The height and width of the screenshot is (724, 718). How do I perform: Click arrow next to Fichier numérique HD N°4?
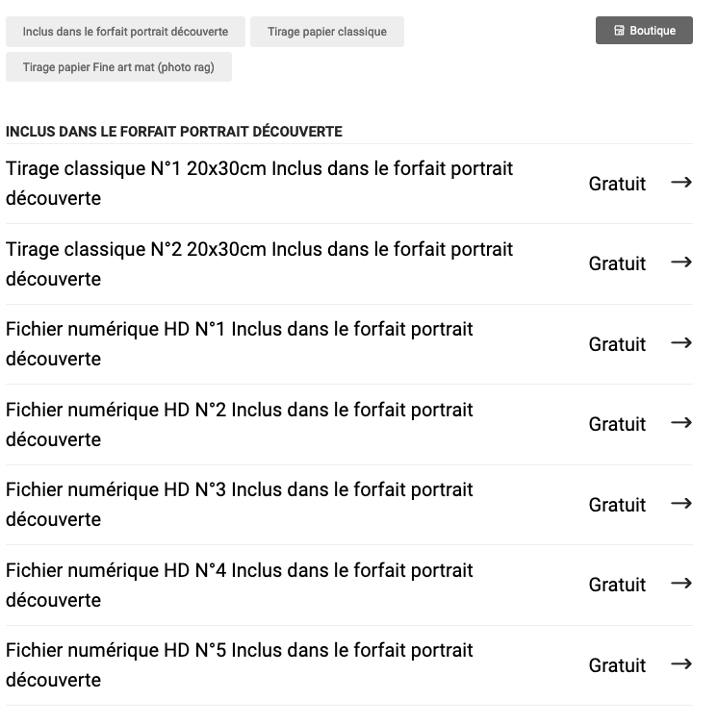(x=681, y=584)
